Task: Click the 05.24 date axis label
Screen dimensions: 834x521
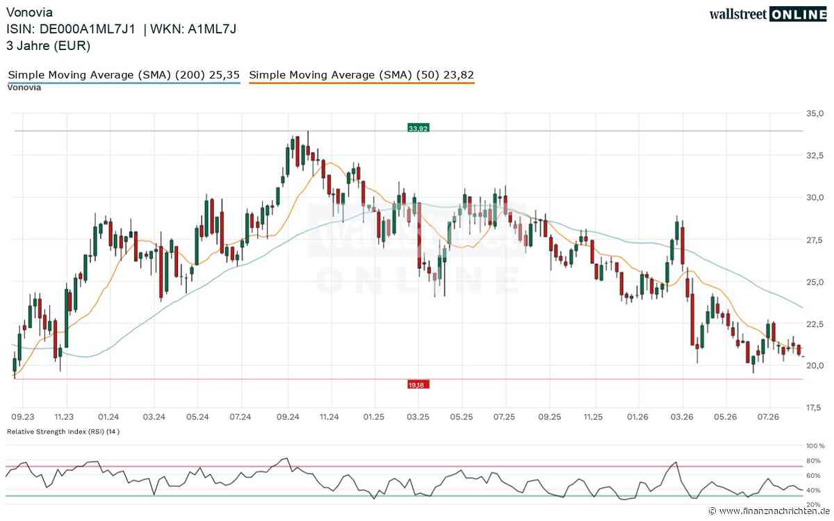Action: [x=197, y=417]
